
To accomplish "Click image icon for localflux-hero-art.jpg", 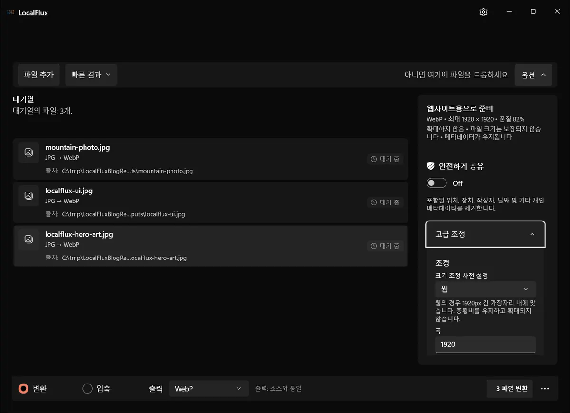I will click(28, 239).
